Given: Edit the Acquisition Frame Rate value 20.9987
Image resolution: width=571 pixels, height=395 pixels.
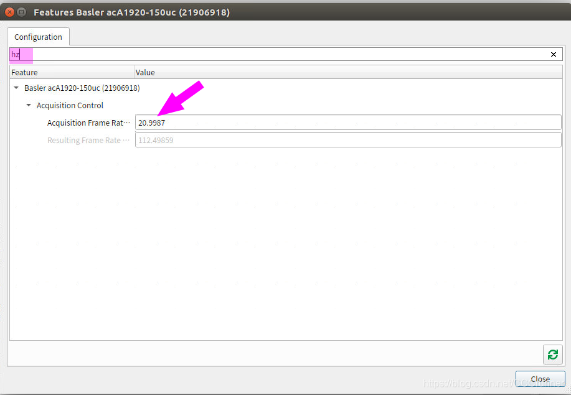Looking at the screenshot, I should 348,123.
